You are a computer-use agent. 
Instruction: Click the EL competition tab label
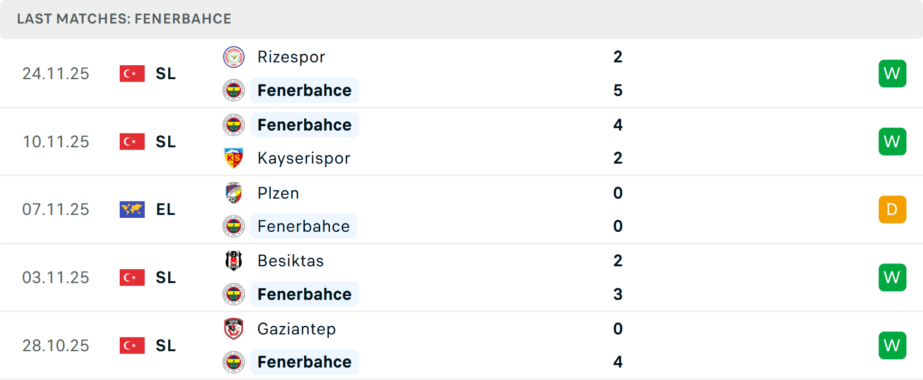coord(165,209)
